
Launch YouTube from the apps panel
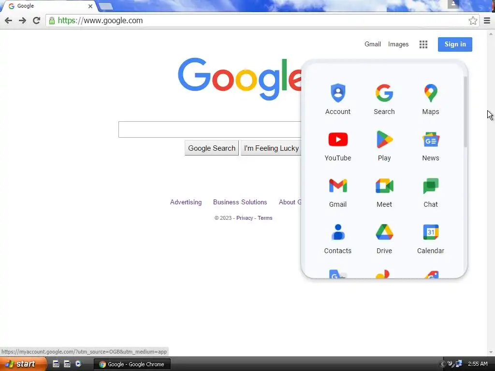point(338,146)
